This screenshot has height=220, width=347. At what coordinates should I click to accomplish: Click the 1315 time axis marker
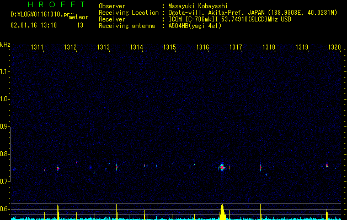[169, 47]
